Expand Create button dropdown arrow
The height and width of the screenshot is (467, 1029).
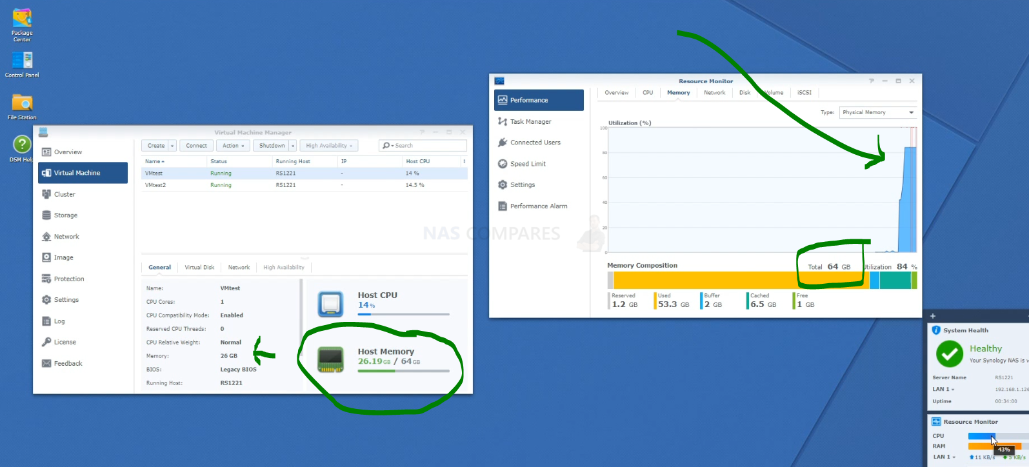pyautogui.click(x=172, y=146)
